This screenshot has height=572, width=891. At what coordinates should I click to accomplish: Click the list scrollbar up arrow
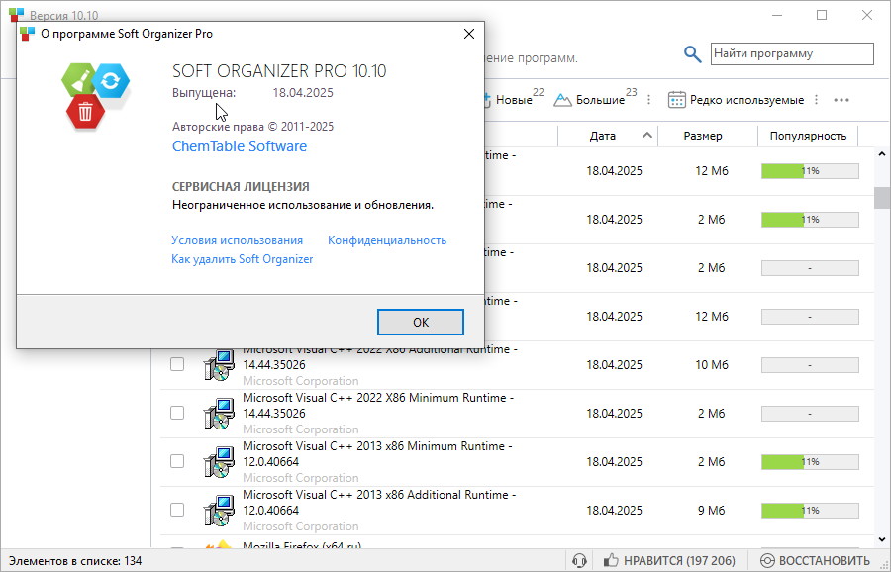(882, 154)
